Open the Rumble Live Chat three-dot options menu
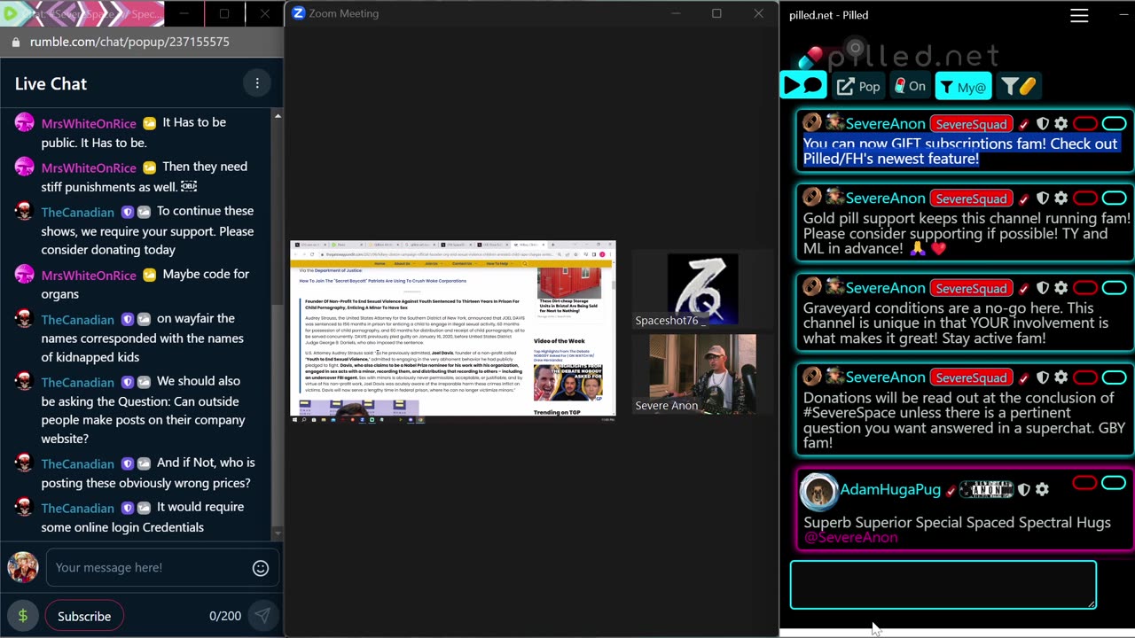 [257, 83]
